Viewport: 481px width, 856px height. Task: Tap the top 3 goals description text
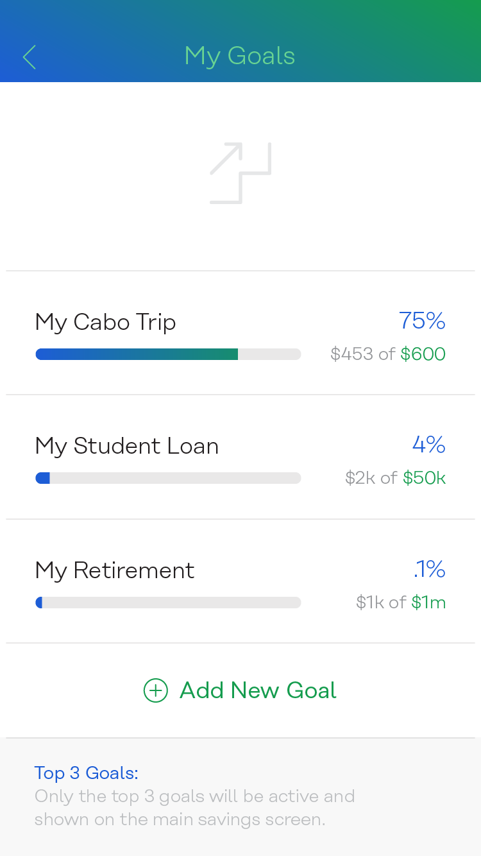tap(194, 808)
